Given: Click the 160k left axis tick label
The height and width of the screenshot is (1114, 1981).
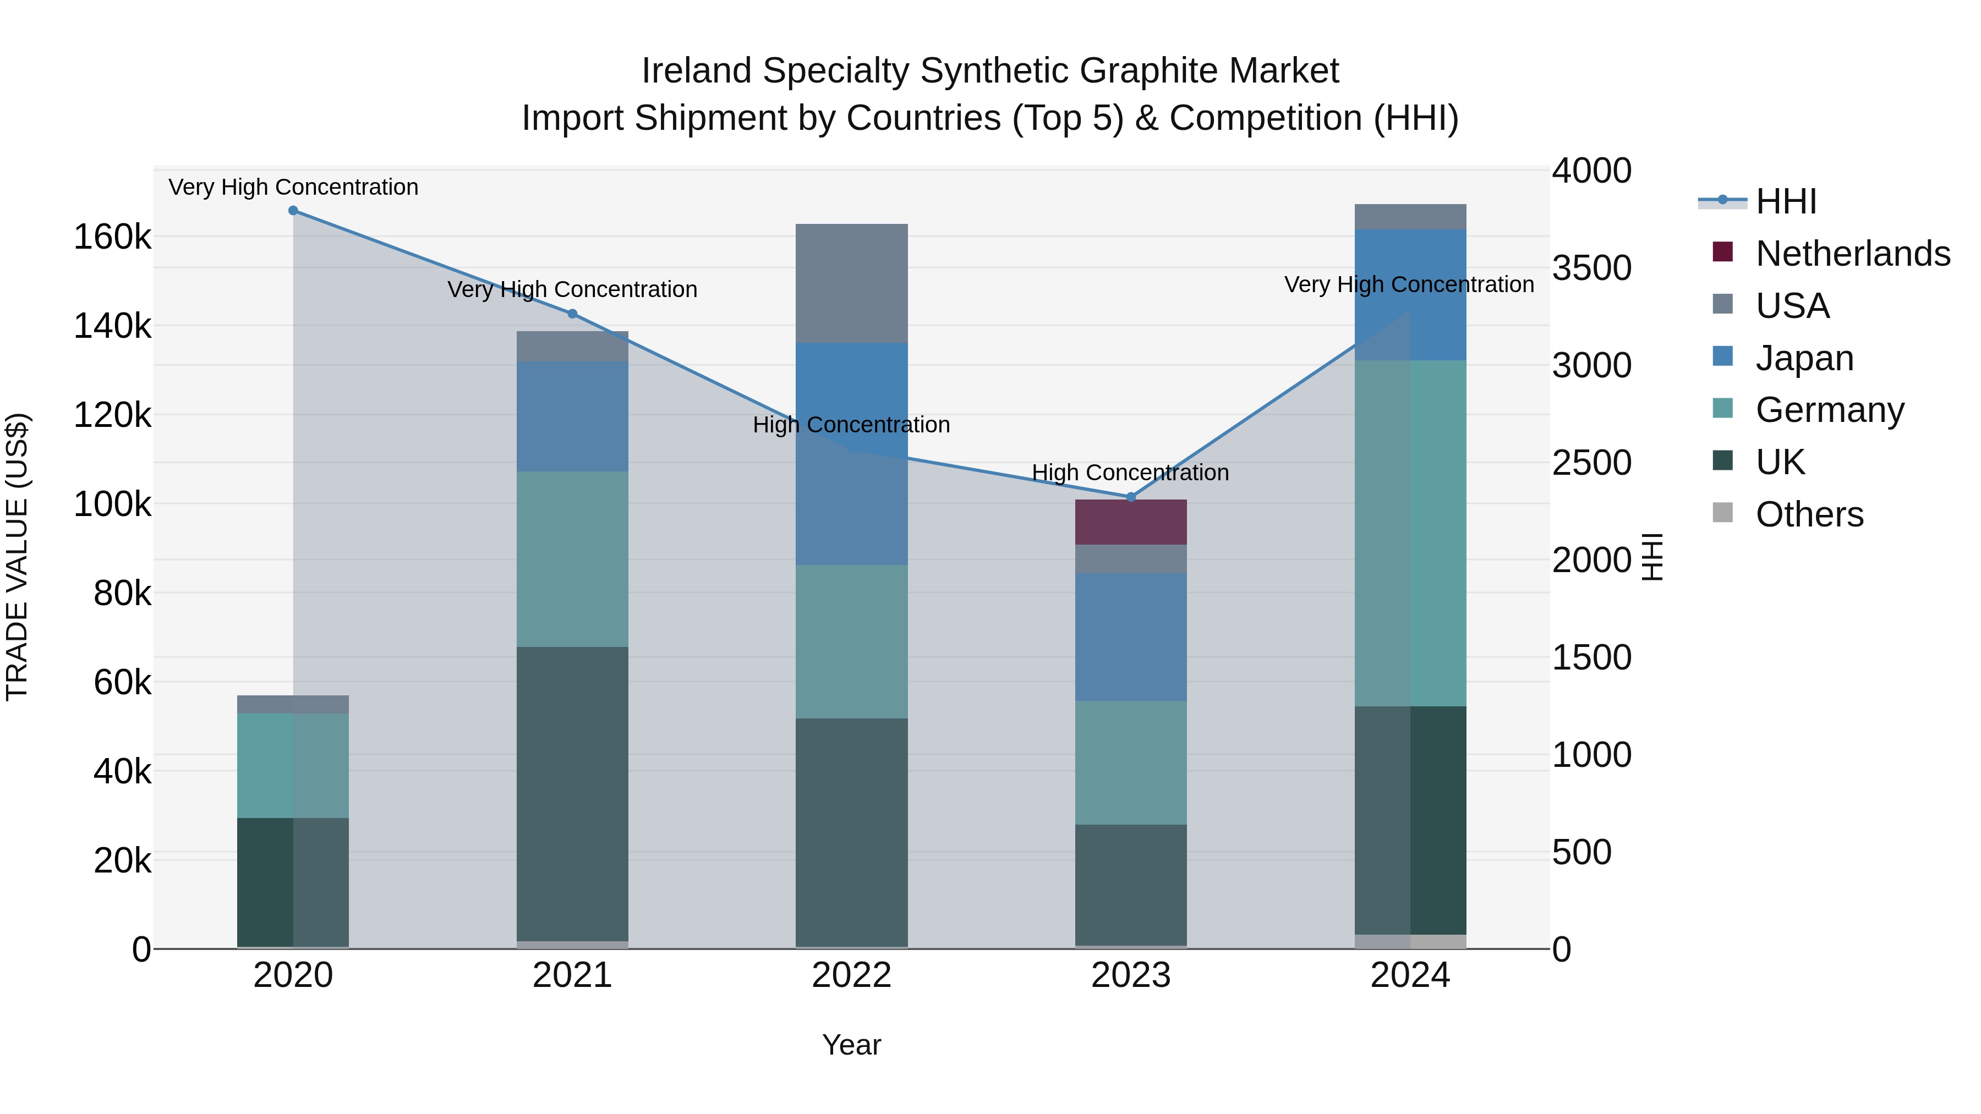Looking at the screenshot, I should (x=113, y=237).
